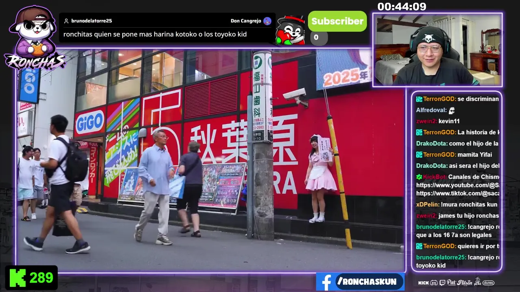Click the streamer webcam thumbnail
520x292 pixels.
(x=438, y=50)
